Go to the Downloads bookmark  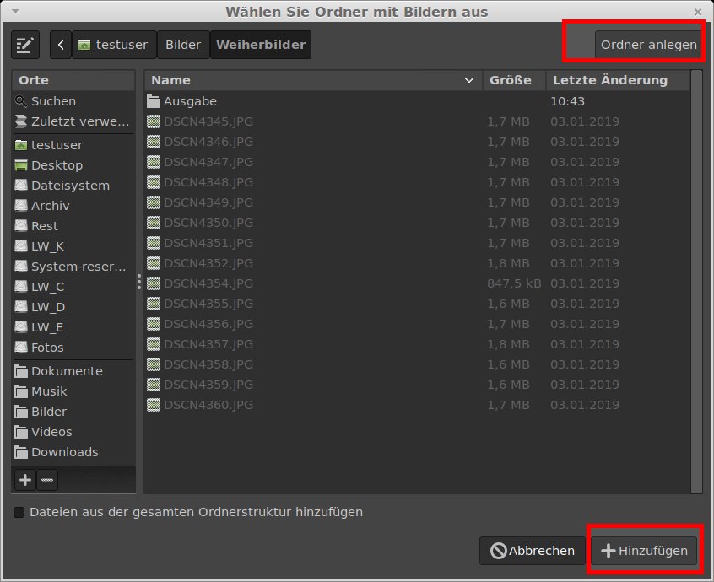click(x=73, y=452)
